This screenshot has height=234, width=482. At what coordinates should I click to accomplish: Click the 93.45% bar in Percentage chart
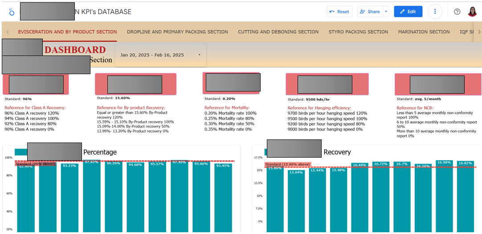223,198
